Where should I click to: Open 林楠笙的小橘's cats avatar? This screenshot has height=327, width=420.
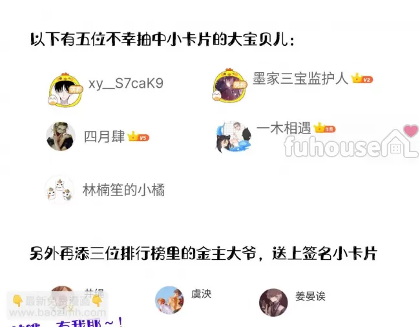point(59,190)
